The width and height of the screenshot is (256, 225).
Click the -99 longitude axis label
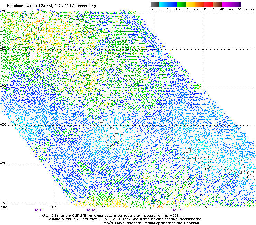[103, 207]
